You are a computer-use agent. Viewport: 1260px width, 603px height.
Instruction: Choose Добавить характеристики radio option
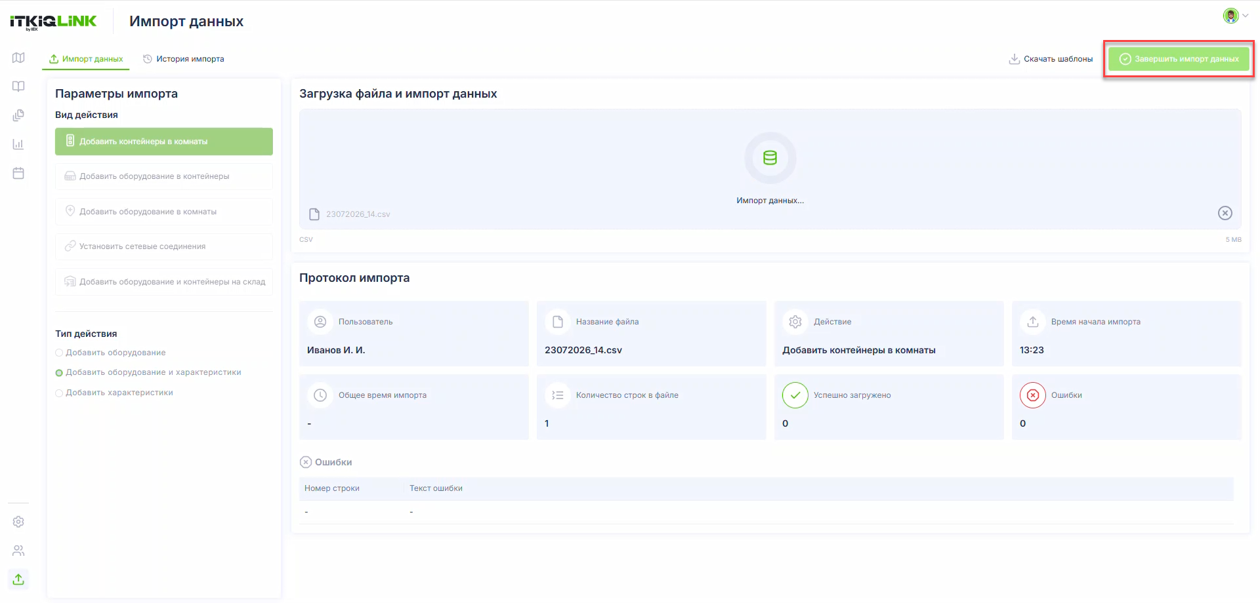114,393
